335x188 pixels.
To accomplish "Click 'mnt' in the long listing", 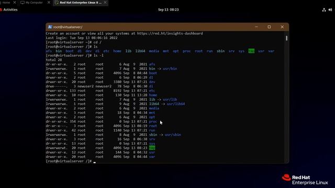I will click(x=152, y=113).
